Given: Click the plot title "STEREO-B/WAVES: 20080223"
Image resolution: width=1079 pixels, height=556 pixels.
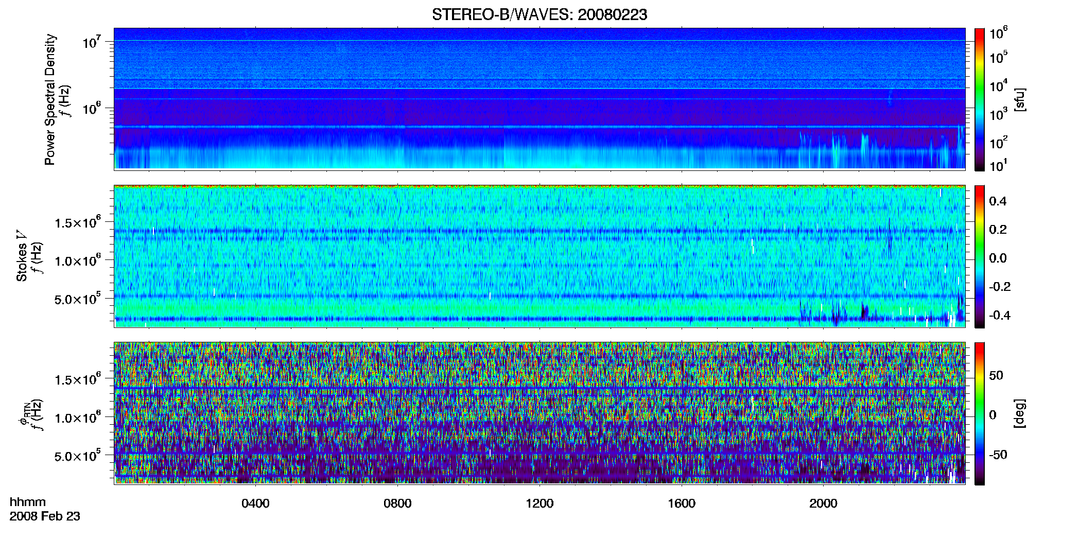Looking at the screenshot, I should [539, 14].
